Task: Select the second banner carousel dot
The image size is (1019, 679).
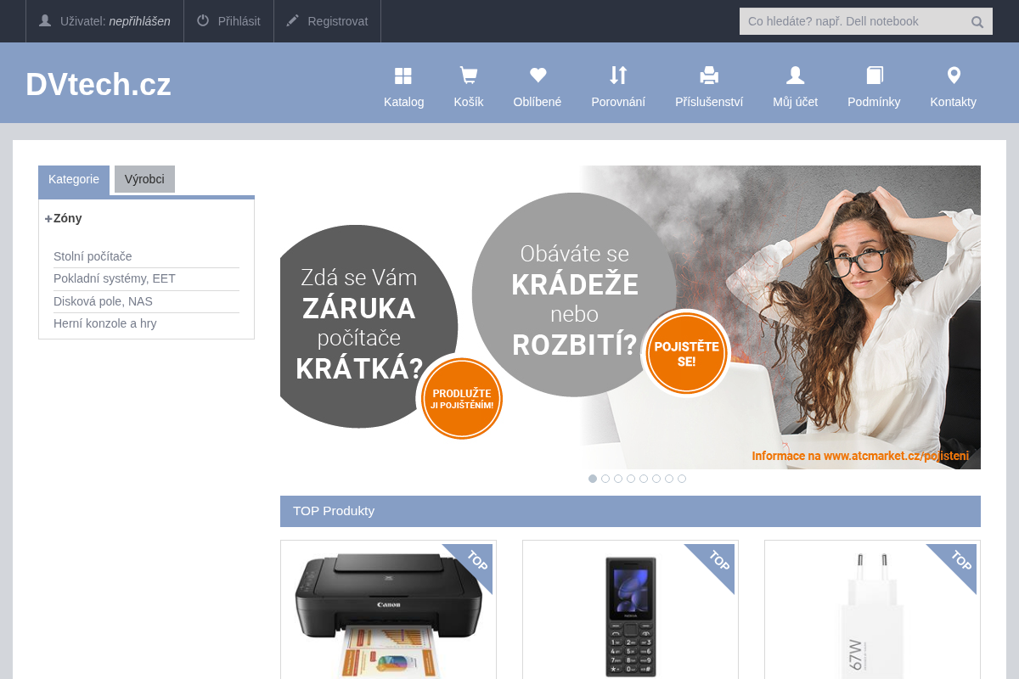Action: [x=605, y=479]
